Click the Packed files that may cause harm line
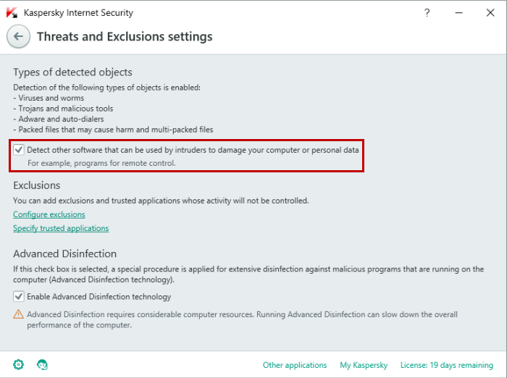This screenshot has width=507, height=378. pyautogui.click(x=113, y=130)
